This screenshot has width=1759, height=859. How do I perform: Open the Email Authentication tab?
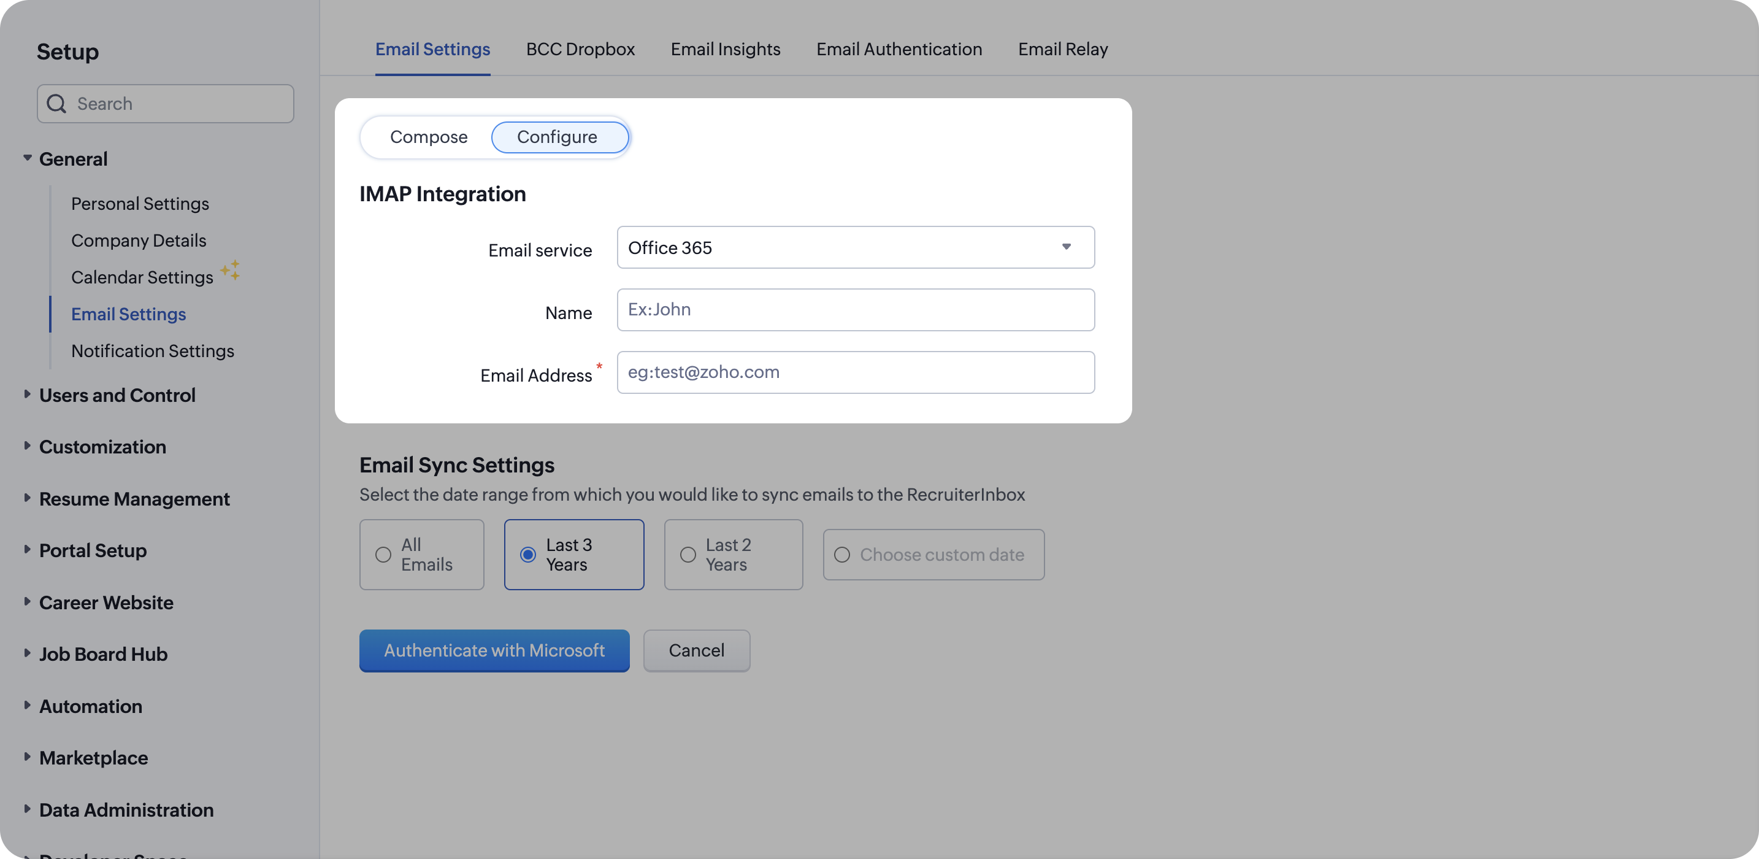coord(899,49)
